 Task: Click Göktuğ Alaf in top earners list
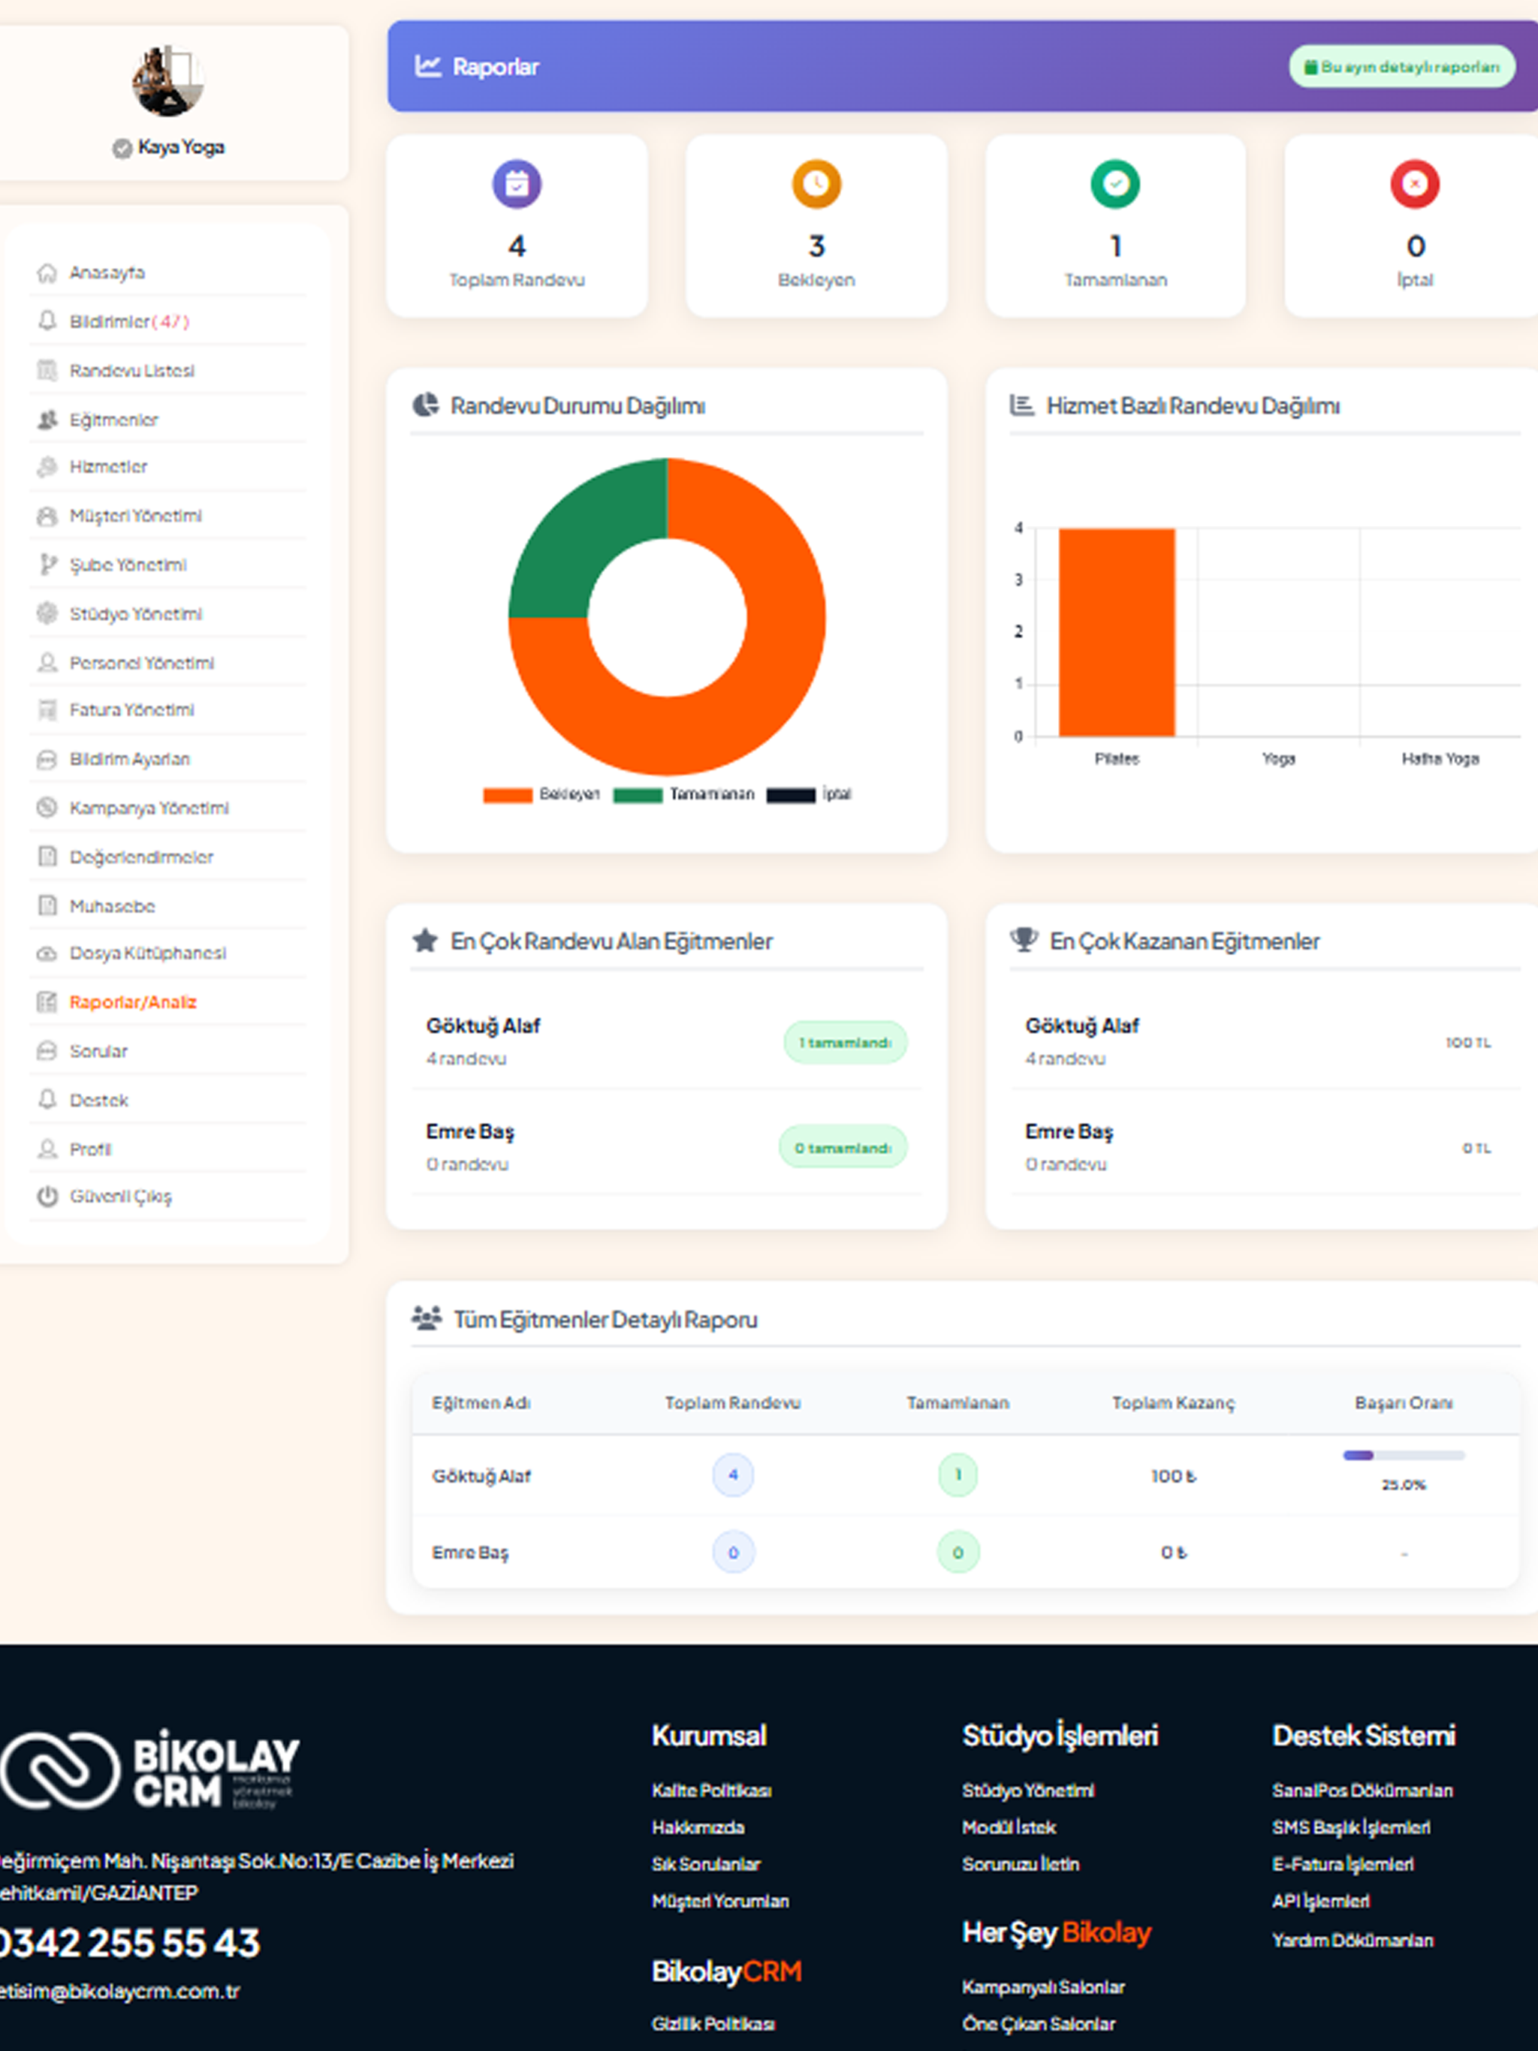click(x=1081, y=1025)
